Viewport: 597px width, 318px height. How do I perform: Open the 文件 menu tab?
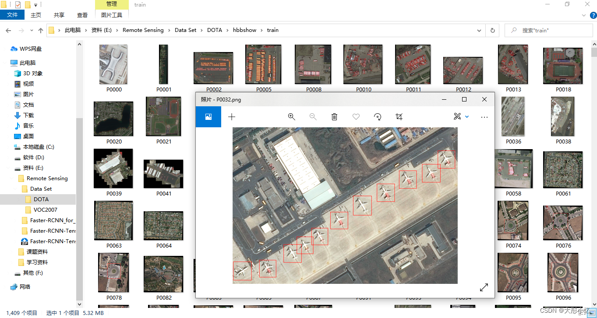pos(12,15)
